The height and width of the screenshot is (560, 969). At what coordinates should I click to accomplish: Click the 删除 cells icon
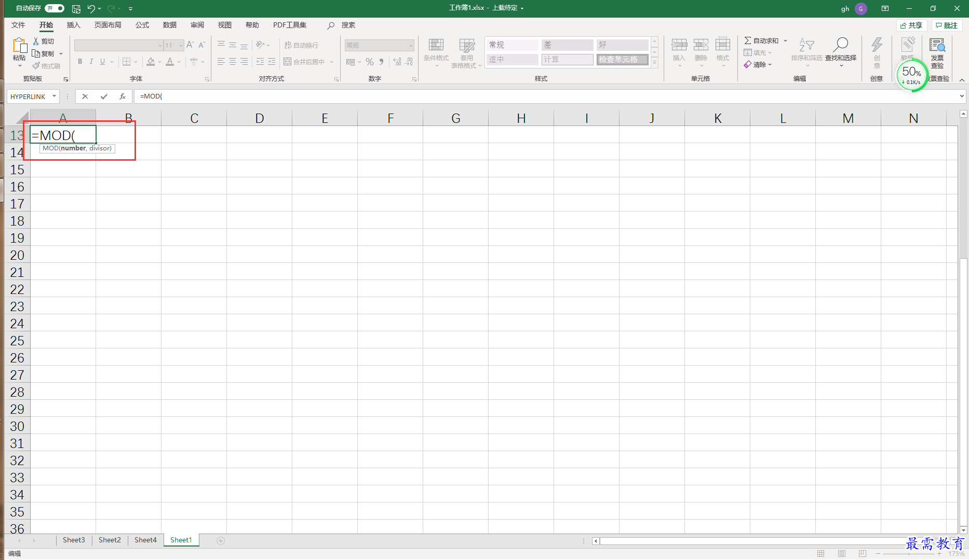point(701,45)
